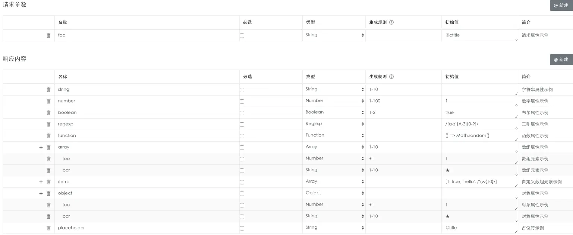
Task: Click the name field 'items'
Action: pos(147,182)
